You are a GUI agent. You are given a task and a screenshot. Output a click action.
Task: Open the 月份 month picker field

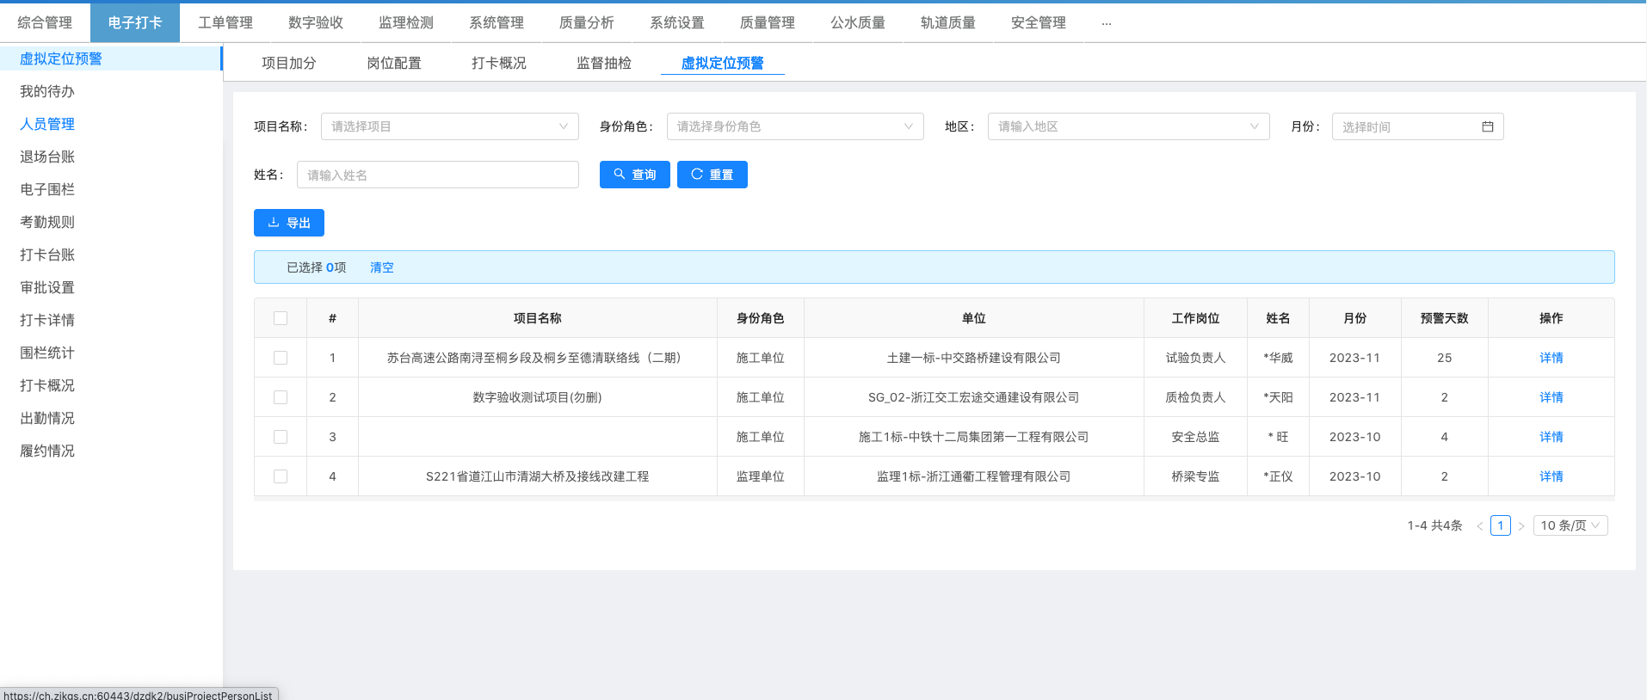click(x=1417, y=126)
